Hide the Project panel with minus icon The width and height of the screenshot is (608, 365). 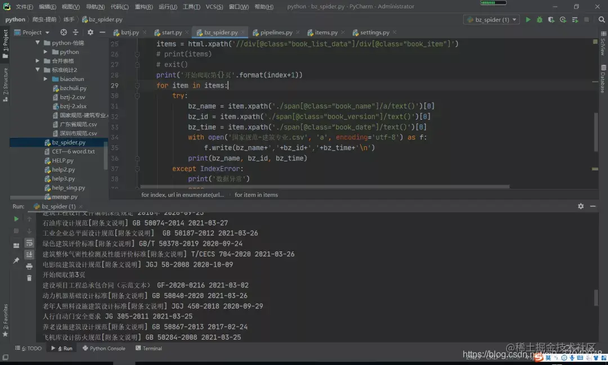(102, 32)
